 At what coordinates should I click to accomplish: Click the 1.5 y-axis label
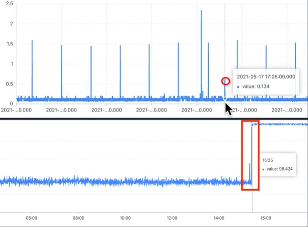[10, 43]
